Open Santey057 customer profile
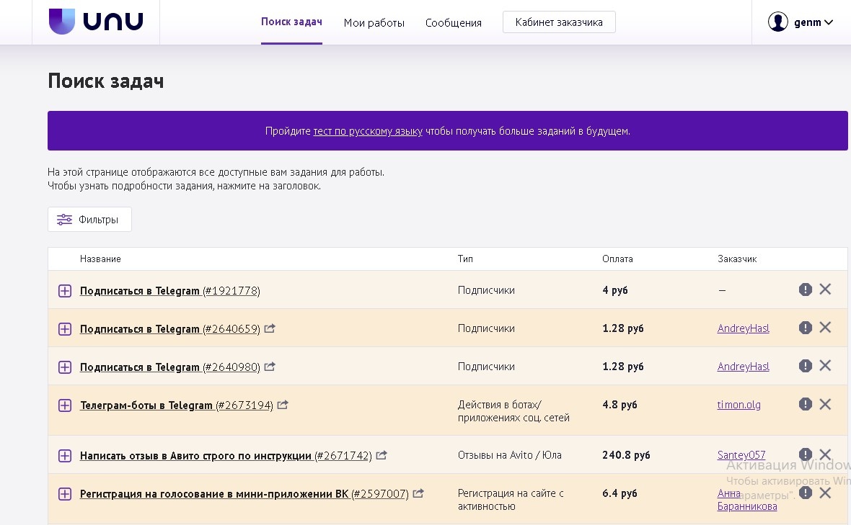The height and width of the screenshot is (525, 851). [x=741, y=455]
